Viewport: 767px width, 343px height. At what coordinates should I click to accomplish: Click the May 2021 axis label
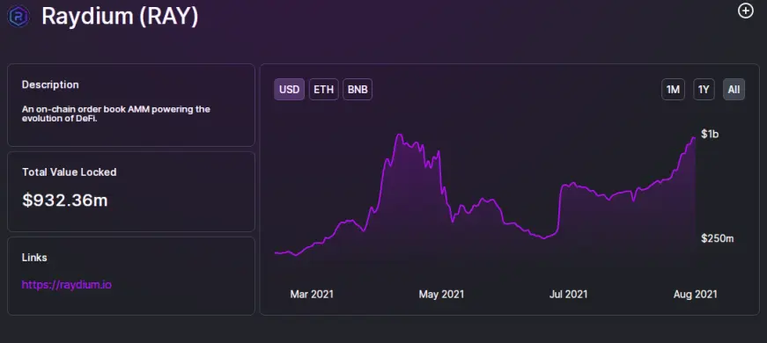pos(441,294)
